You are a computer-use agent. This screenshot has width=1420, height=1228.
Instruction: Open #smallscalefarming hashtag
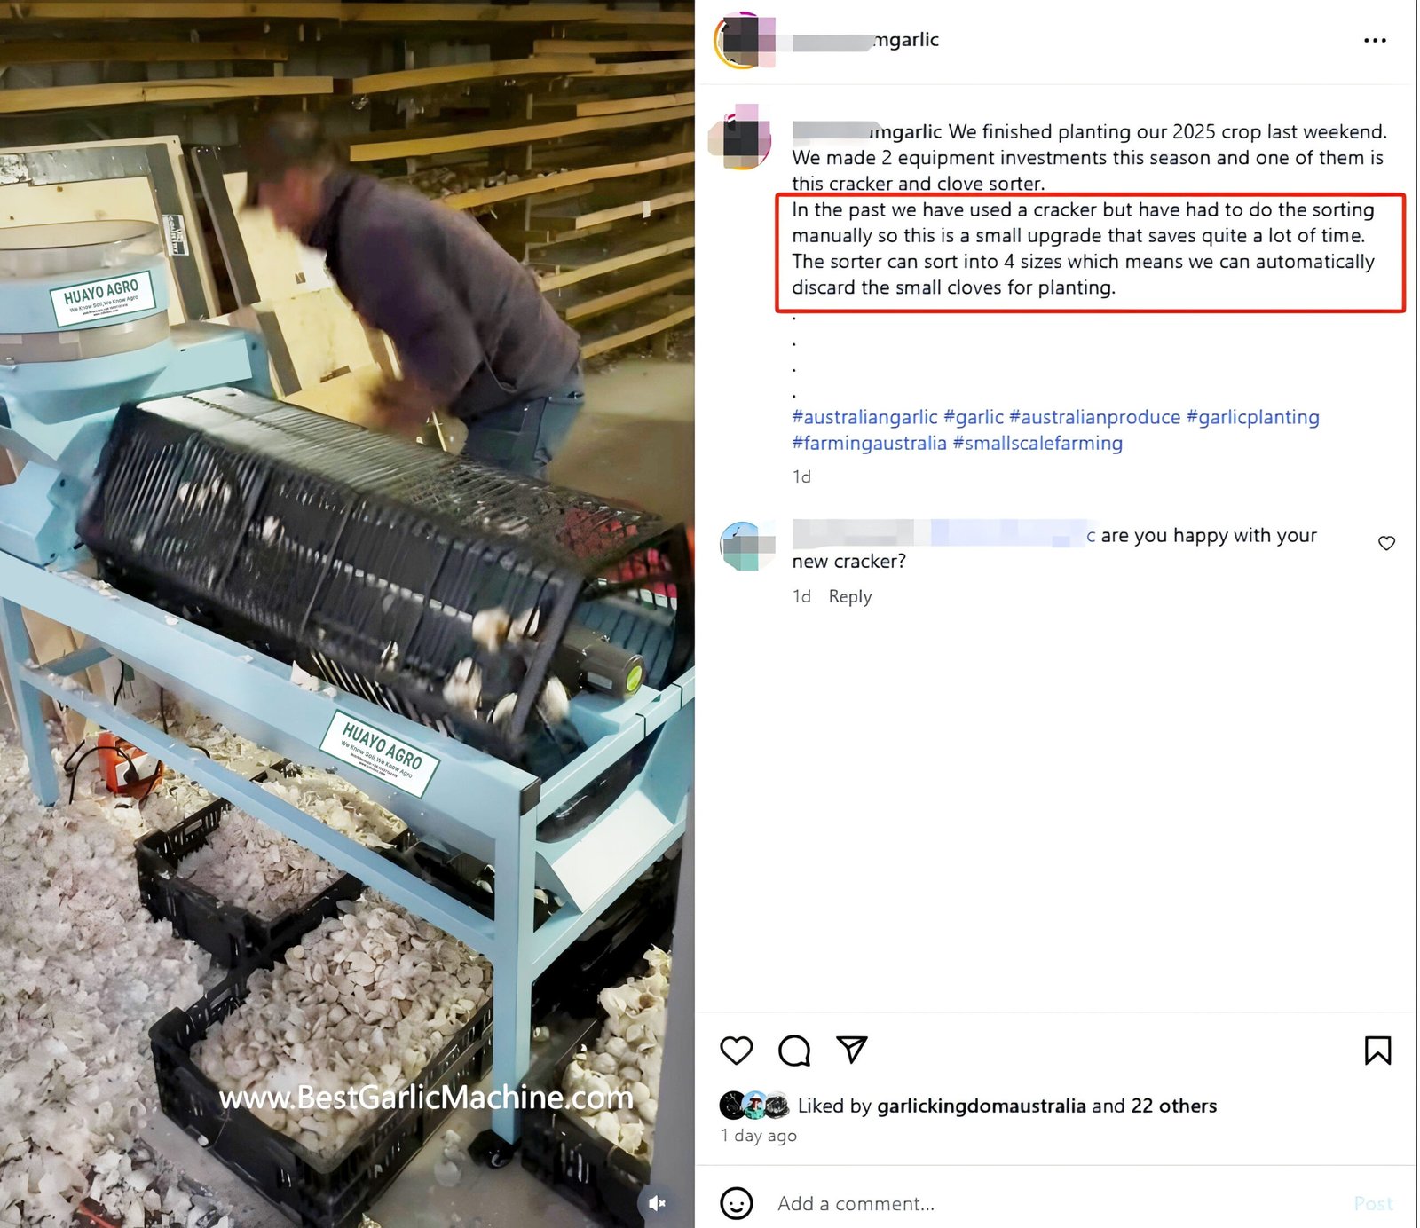(1037, 443)
